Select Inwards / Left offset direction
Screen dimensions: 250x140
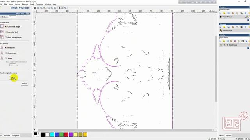[x=6, y=32]
